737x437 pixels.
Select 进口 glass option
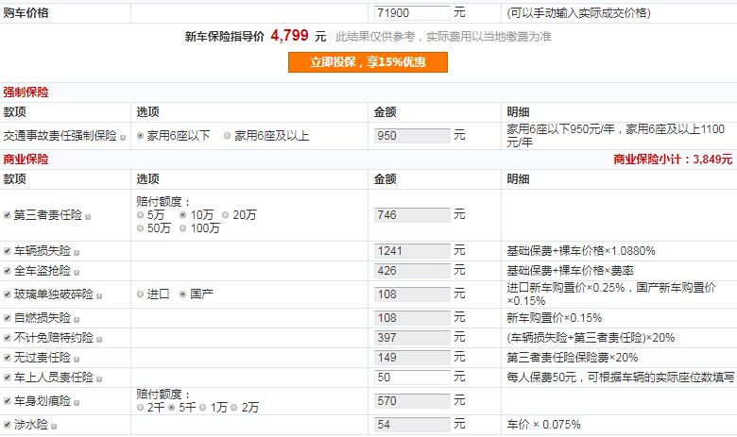tap(140, 294)
